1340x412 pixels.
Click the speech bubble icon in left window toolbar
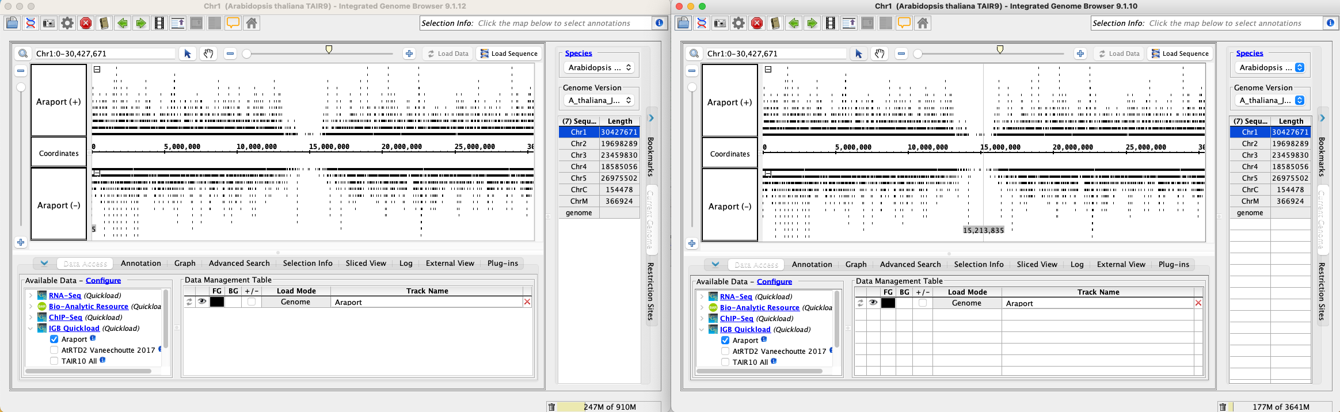pos(233,23)
